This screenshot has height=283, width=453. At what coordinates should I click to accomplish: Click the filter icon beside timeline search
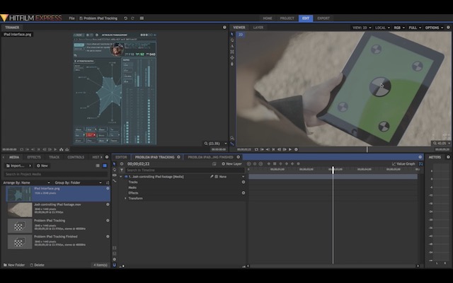click(x=121, y=171)
